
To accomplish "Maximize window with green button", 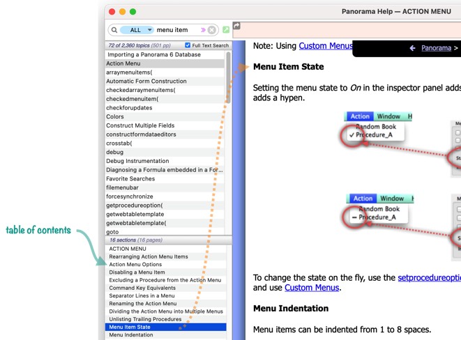I will [x=133, y=12].
